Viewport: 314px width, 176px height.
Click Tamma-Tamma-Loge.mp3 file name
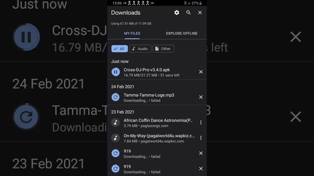149,95
